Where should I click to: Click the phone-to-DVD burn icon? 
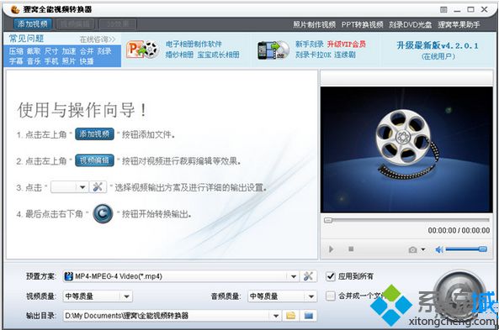click(x=273, y=50)
